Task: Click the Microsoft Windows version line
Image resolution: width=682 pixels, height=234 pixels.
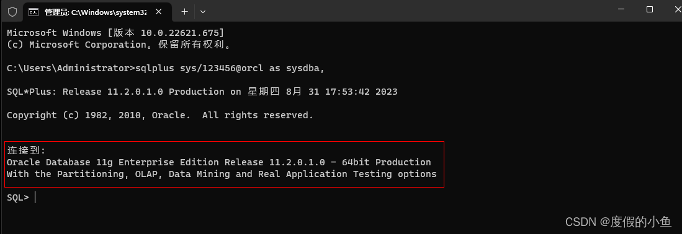Action: [x=115, y=33]
